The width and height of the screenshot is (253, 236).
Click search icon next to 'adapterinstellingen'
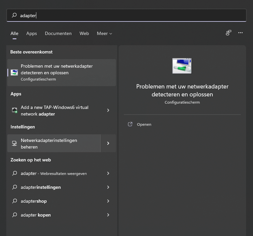(x=14, y=187)
